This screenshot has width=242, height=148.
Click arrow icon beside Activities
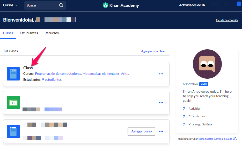(x=184, y=109)
